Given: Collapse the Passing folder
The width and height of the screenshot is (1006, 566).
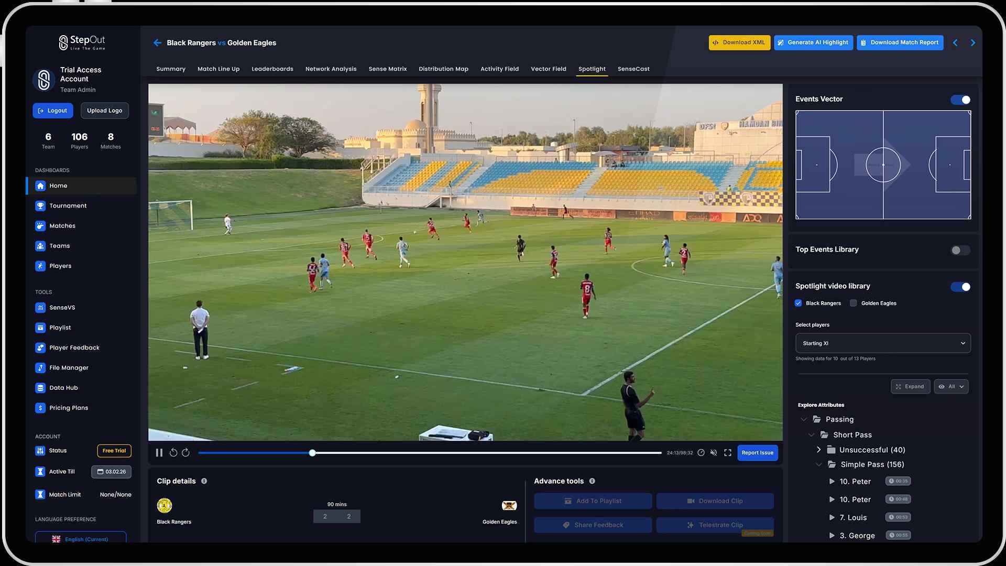Looking at the screenshot, I should point(804,419).
